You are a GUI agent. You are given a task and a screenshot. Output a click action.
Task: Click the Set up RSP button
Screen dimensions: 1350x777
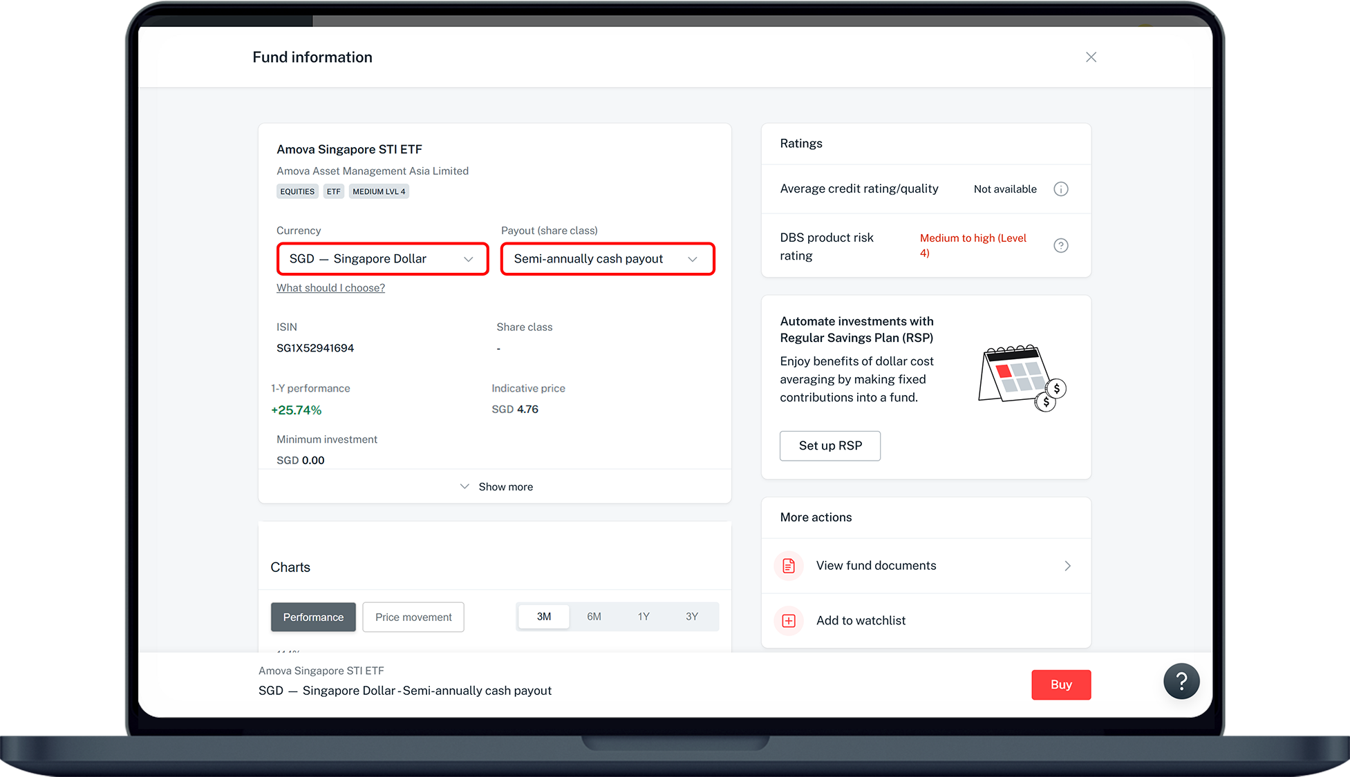pyautogui.click(x=829, y=446)
